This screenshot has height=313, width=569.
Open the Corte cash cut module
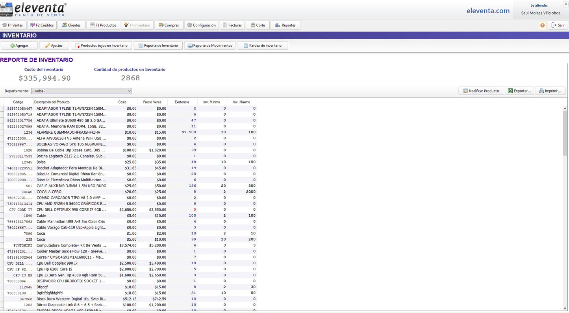(258, 25)
